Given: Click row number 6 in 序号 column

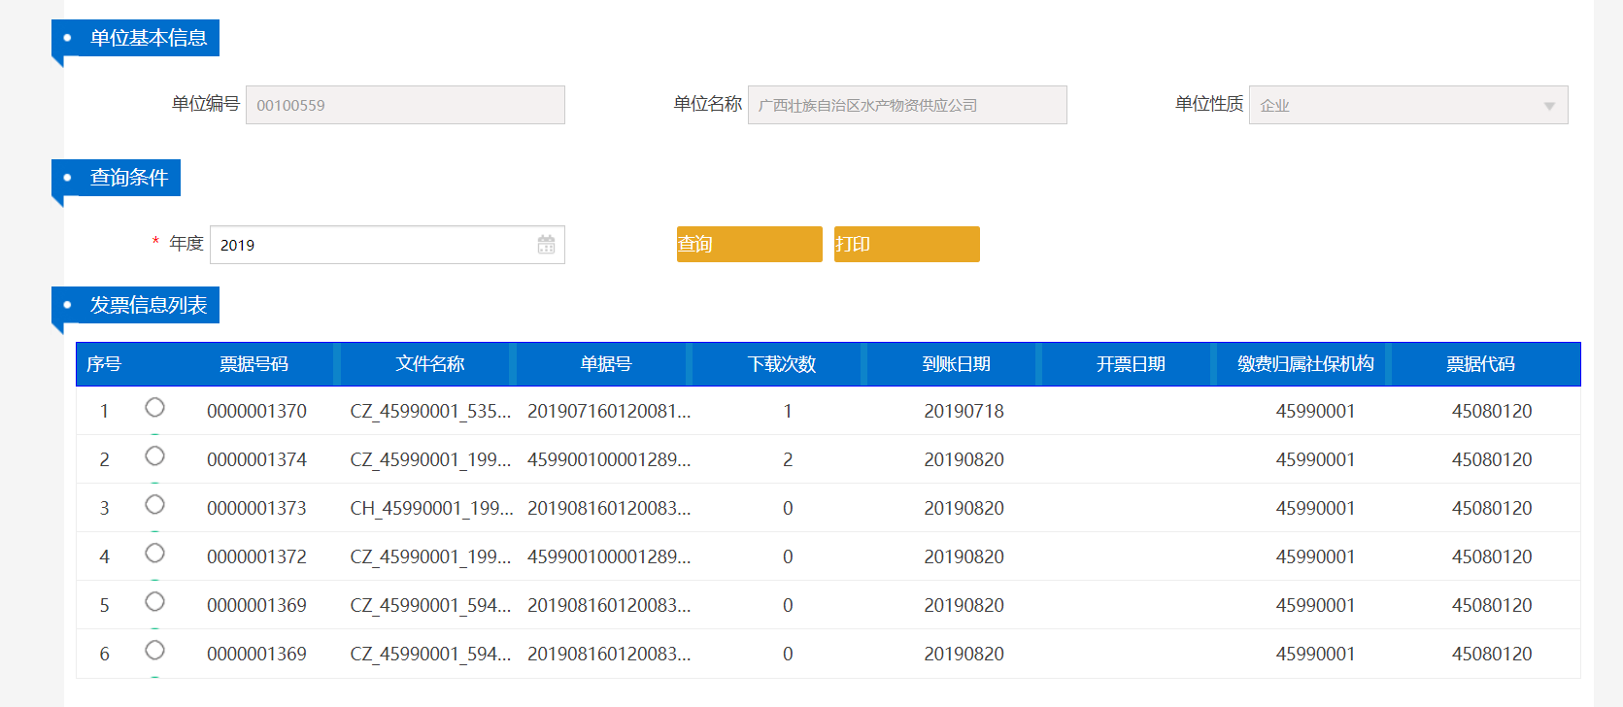Looking at the screenshot, I should click(x=104, y=654).
